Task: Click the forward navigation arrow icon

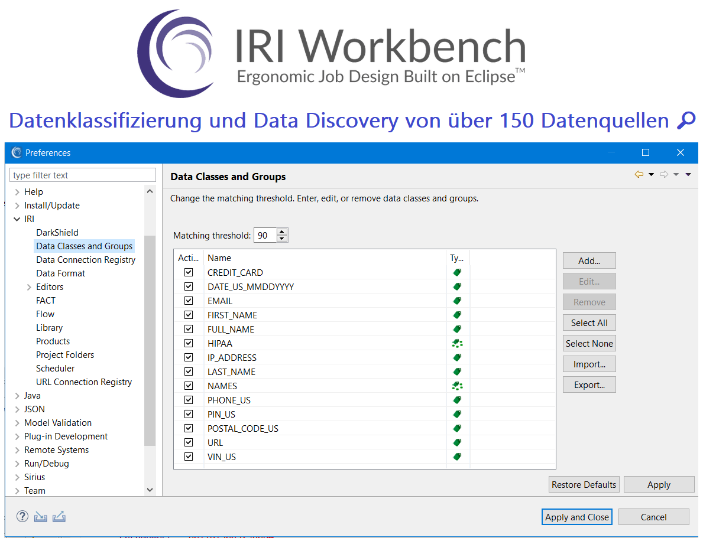Action: point(663,175)
